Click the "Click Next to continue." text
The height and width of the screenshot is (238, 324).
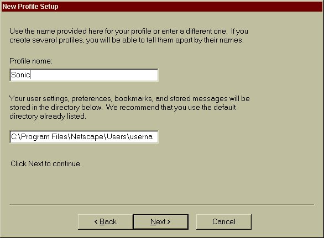click(x=46, y=163)
